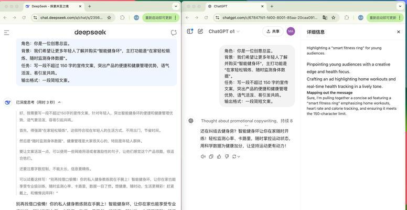The height and width of the screenshot is (210, 407).
Task: Read aloud the ChatGPT response
Action: (203, 156)
